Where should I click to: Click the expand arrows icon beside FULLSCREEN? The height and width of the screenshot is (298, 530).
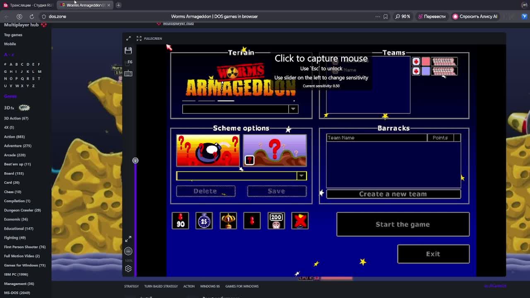click(128, 38)
